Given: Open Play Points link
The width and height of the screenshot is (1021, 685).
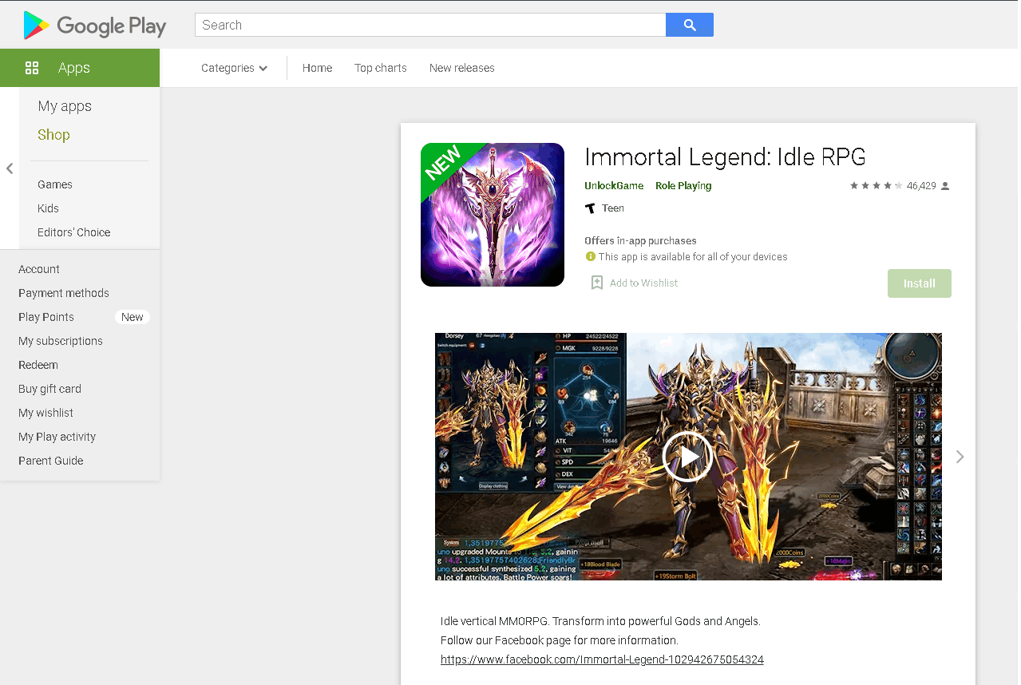Looking at the screenshot, I should (x=46, y=317).
